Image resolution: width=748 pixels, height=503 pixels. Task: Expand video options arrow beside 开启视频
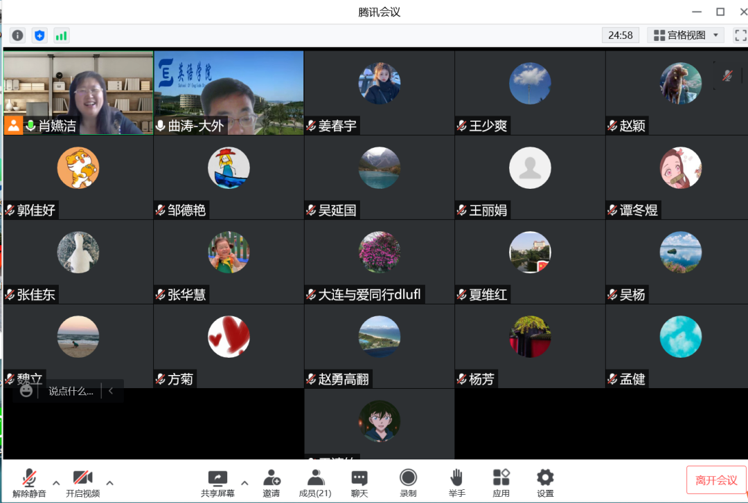tap(109, 483)
